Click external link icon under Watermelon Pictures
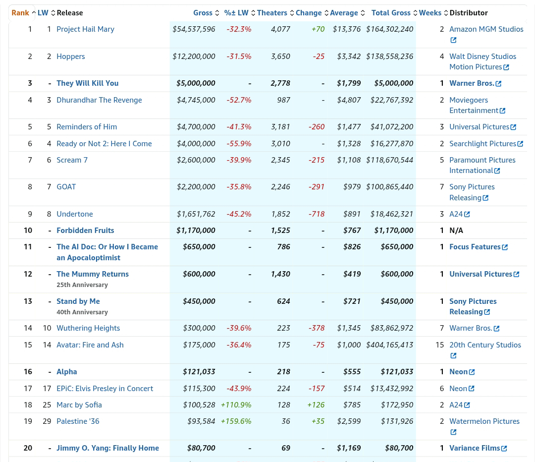Viewport: 535px width, 462px height. point(453,432)
